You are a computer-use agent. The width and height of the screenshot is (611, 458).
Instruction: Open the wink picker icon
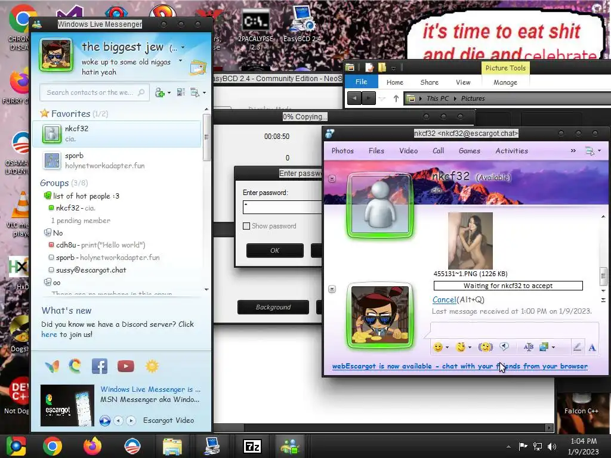tap(461, 347)
